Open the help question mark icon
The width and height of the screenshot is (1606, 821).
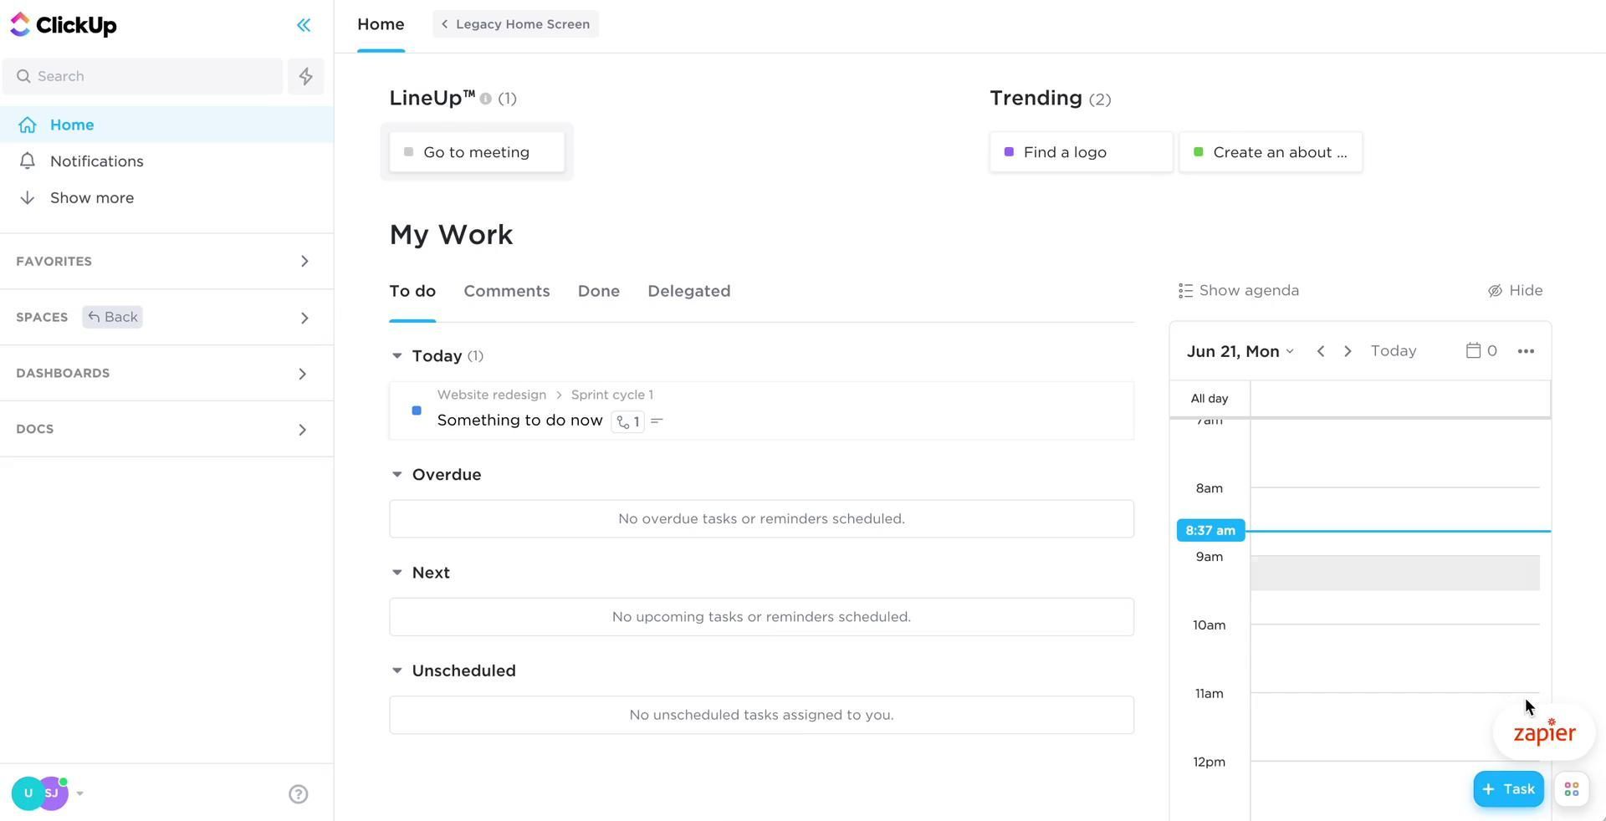[299, 794]
